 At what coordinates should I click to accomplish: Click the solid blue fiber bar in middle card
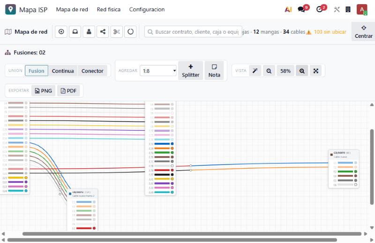(x=162, y=144)
